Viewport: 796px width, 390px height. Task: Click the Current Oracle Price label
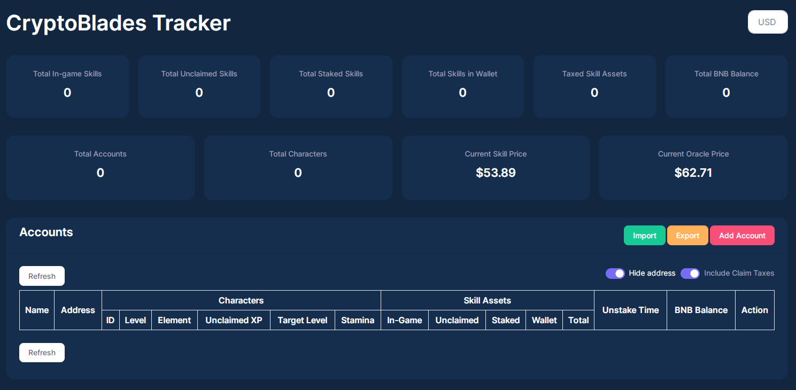click(693, 154)
